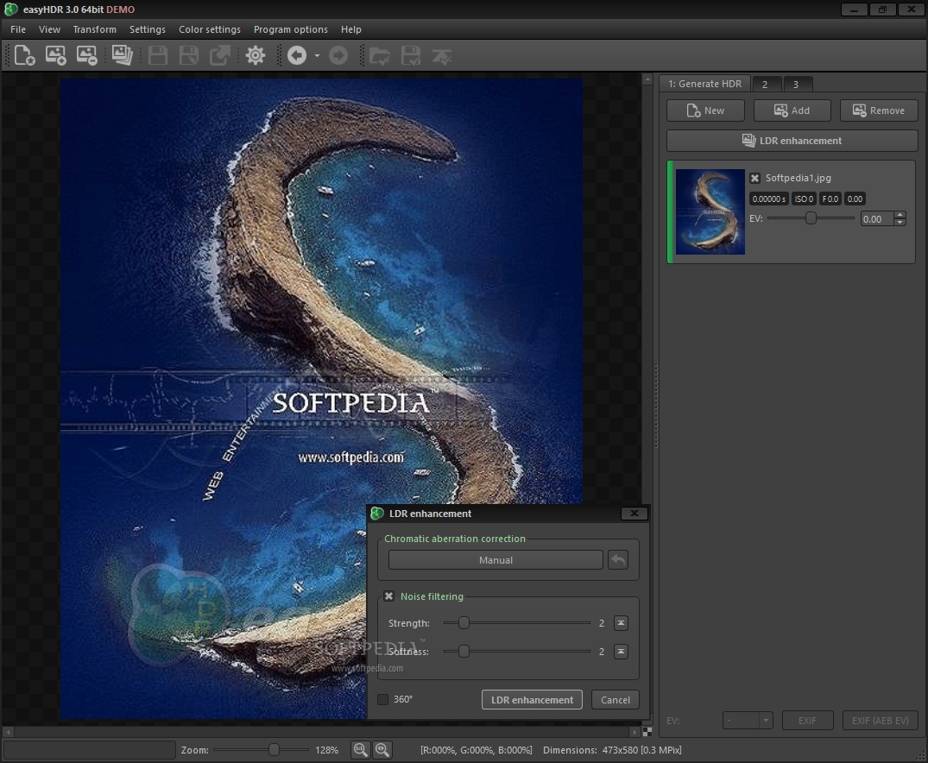The image size is (928, 763).
Task: Reset the Softness slider value
Action: [621, 651]
